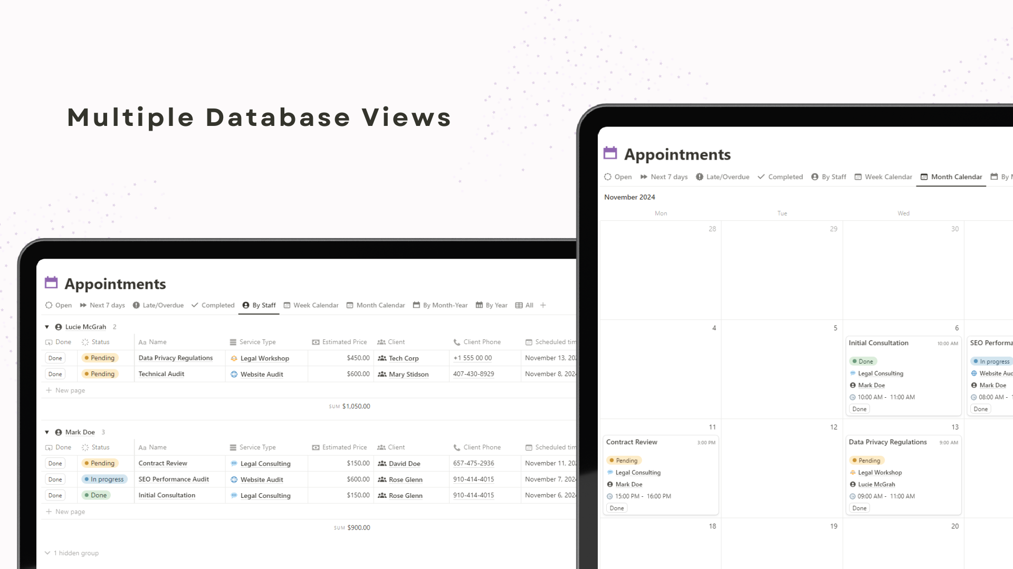Expand the 1 hidden group section
Screen dimensions: 1013x569
coord(72,553)
